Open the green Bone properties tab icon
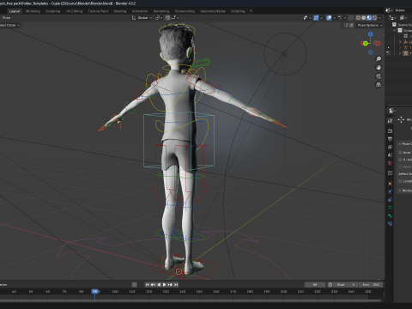 point(390,215)
